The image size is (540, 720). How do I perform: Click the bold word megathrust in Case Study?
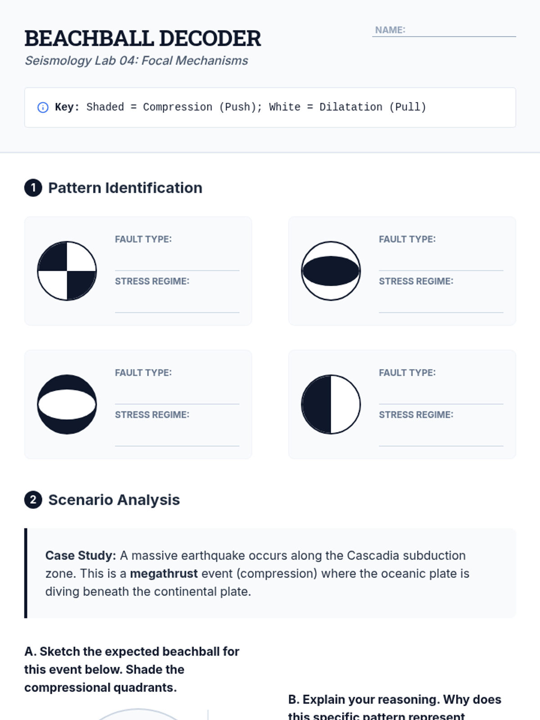pos(164,574)
